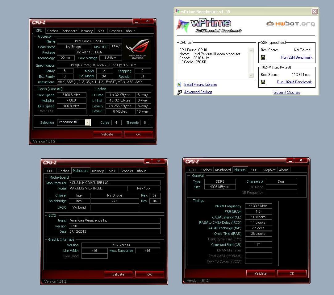This screenshot has width=334, height=295.
Task: Click the Threads count field showing 8
Action: tap(145, 123)
